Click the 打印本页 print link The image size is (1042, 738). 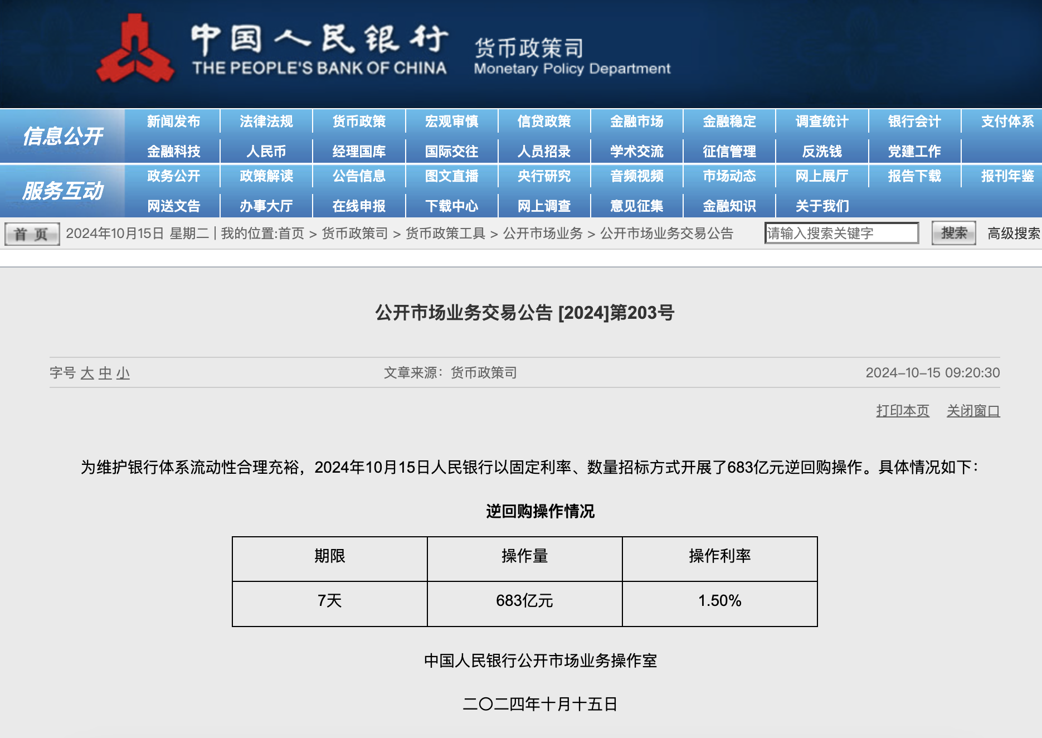[903, 411]
